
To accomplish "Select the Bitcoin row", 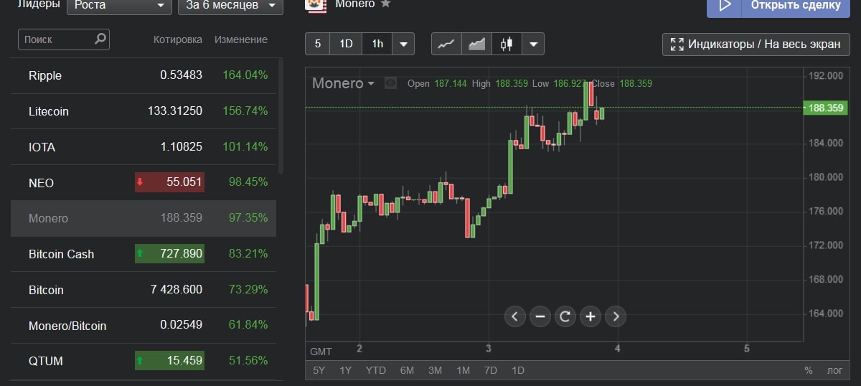I will (143, 290).
